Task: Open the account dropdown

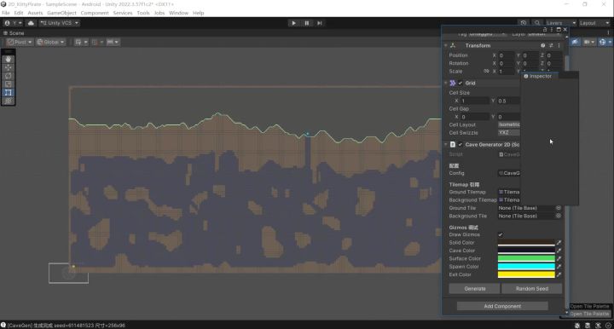Action: pos(14,23)
